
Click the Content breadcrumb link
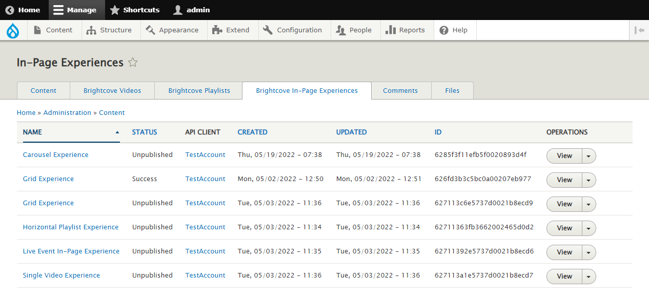(x=112, y=113)
